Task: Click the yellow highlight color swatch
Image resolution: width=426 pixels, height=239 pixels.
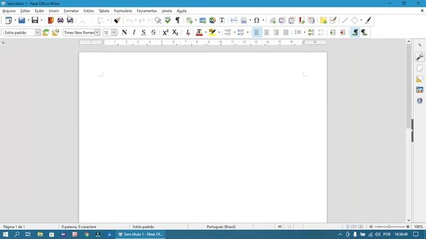Action: pyautogui.click(x=212, y=33)
